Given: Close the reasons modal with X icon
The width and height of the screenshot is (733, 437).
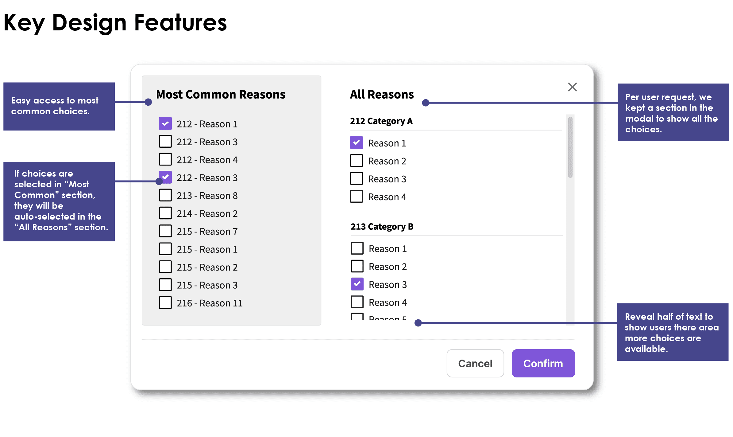Looking at the screenshot, I should point(572,87).
